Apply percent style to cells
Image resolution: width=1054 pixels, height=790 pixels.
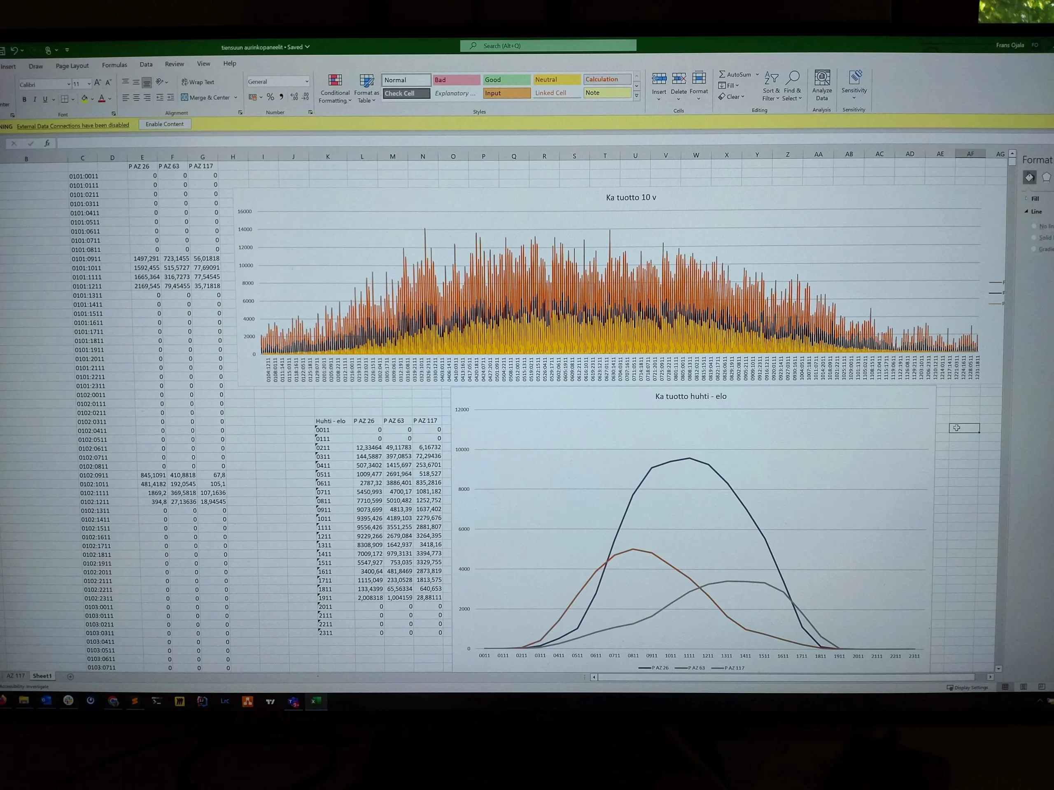tap(270, 97)
